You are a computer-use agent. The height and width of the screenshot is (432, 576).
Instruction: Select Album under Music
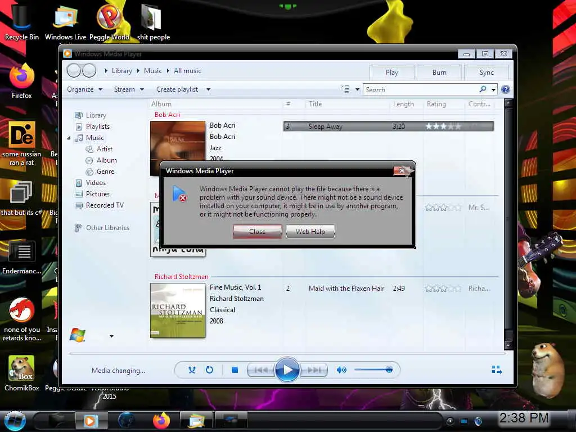click(x=106, y=160)
